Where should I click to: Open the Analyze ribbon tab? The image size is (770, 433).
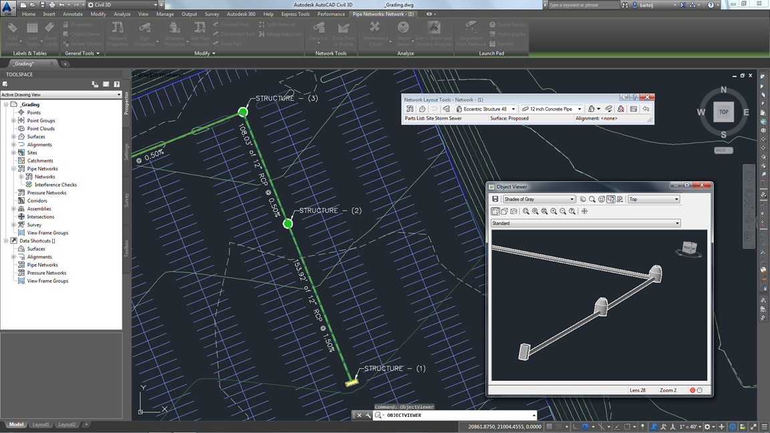122,14
